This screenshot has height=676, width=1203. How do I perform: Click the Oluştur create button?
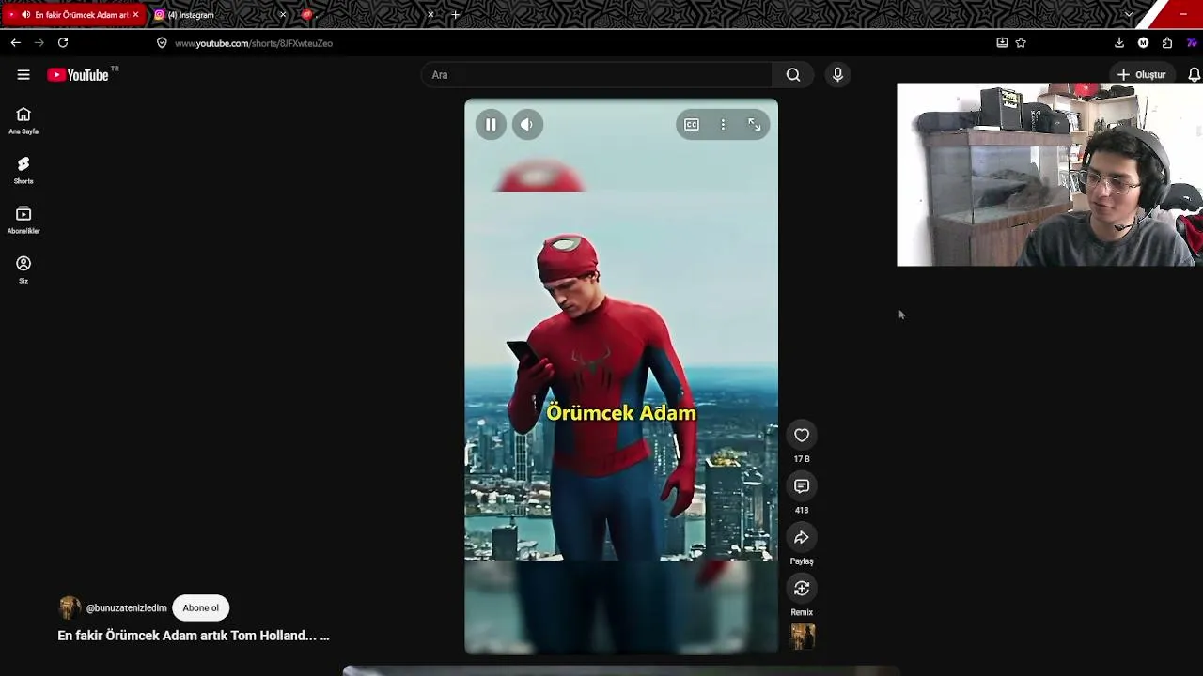[1141, 75]
